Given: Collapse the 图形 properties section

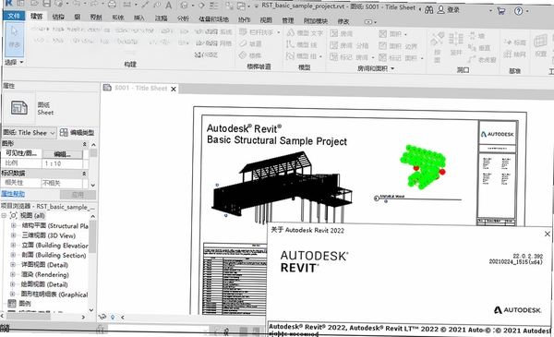Looking at the screenshot, I should (84, 144).
